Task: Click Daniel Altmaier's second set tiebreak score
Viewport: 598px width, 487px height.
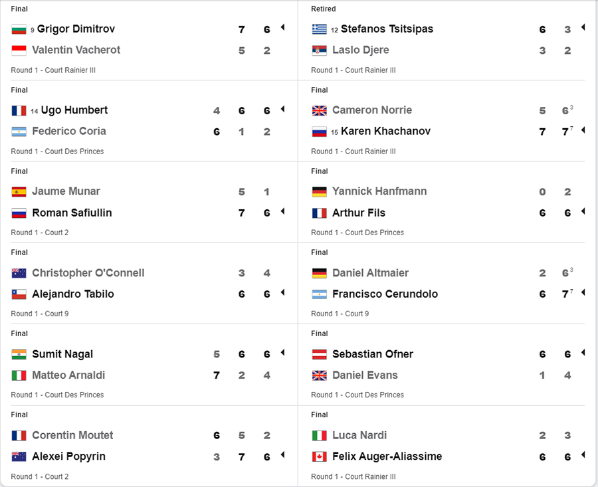Action: pos(571,270)
